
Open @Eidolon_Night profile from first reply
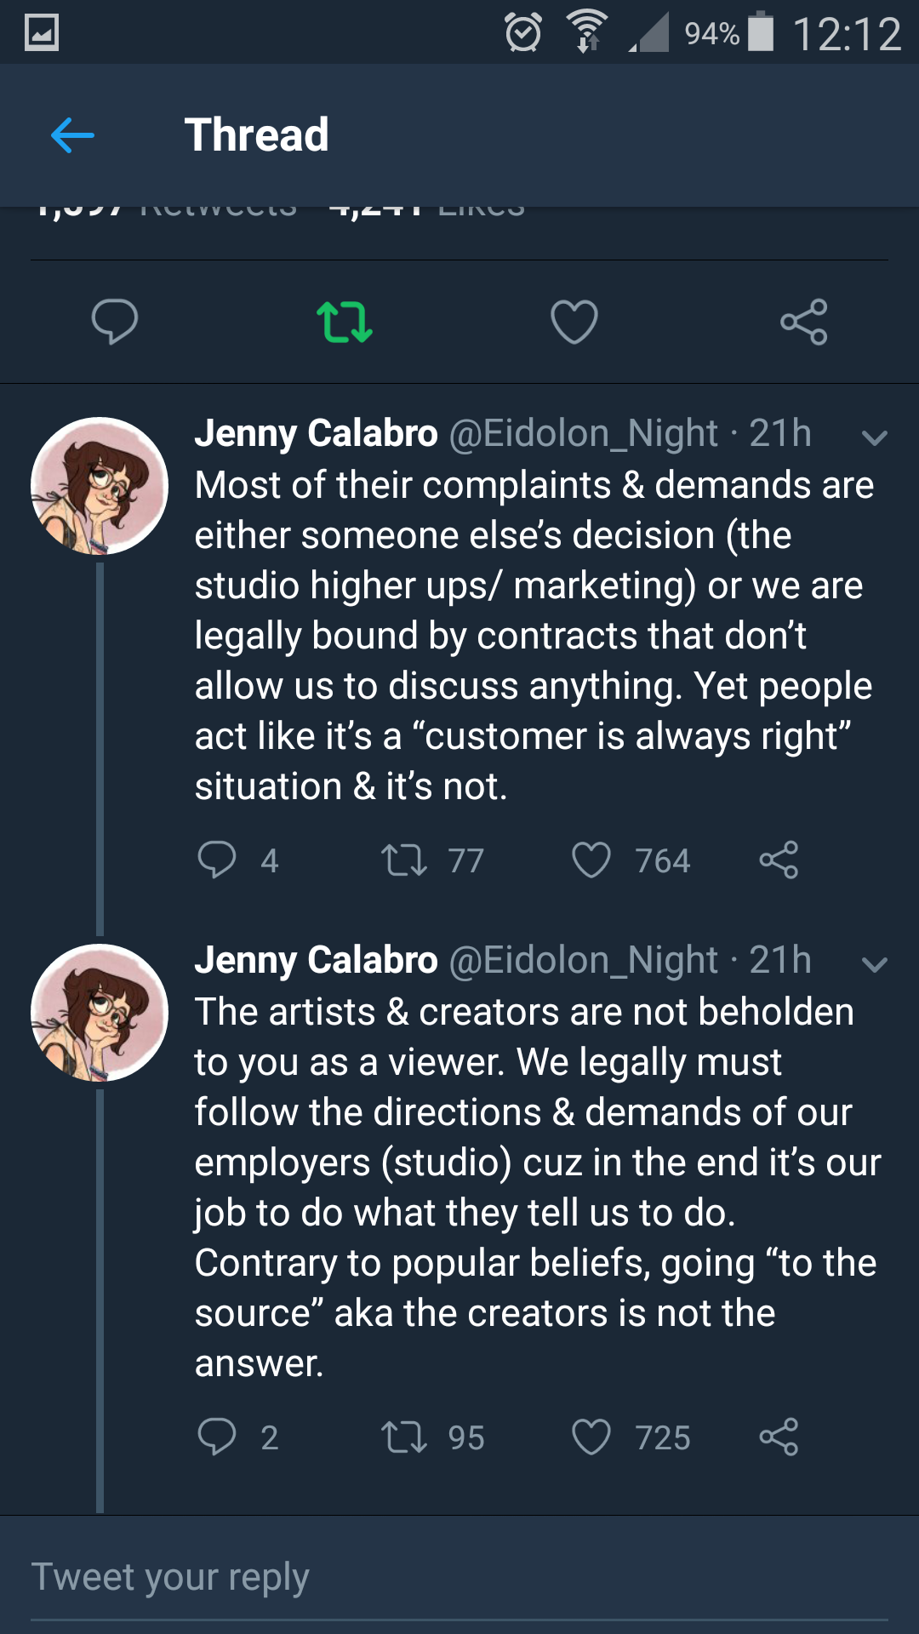point(584,434)
